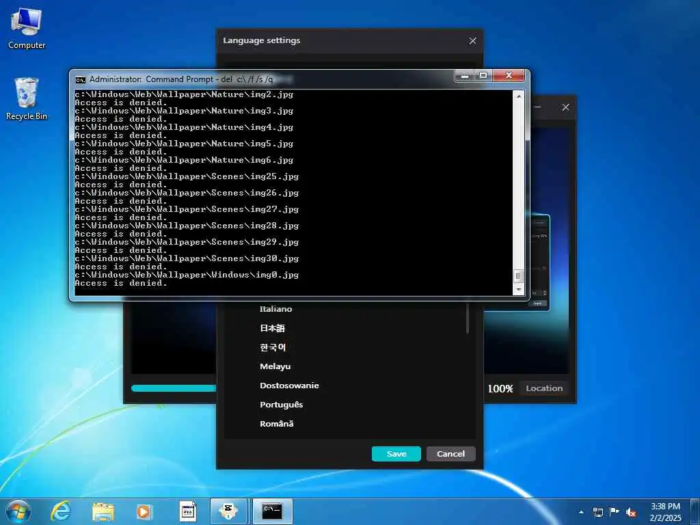
Task: Click the Command Prompt title bar icon
Action: point(81,79)
